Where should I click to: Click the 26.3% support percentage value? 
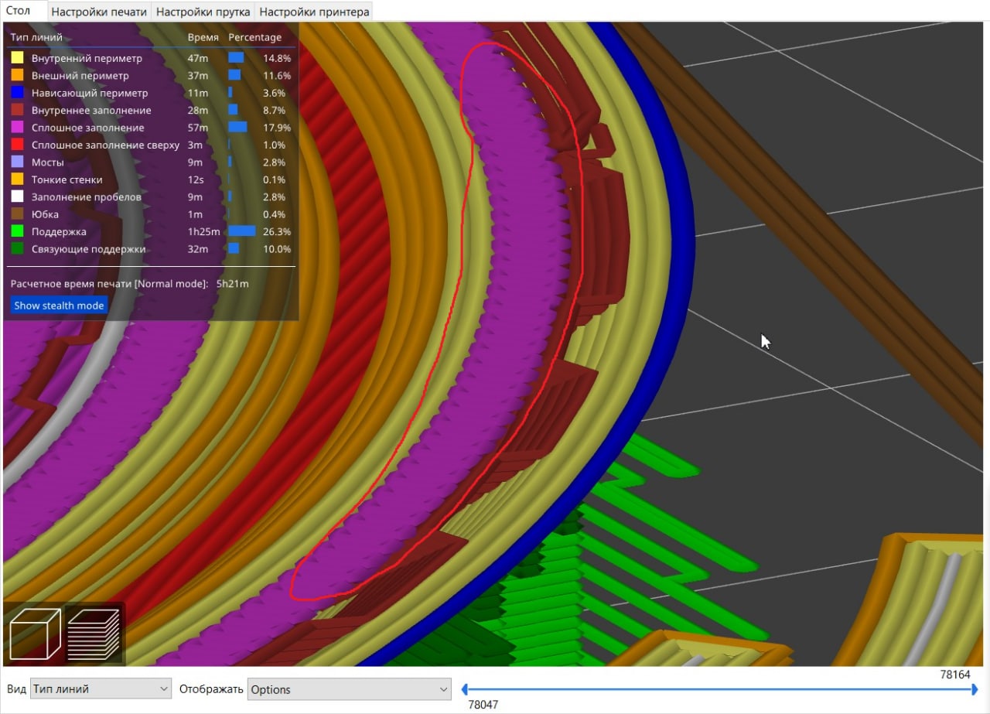(277, 231)
